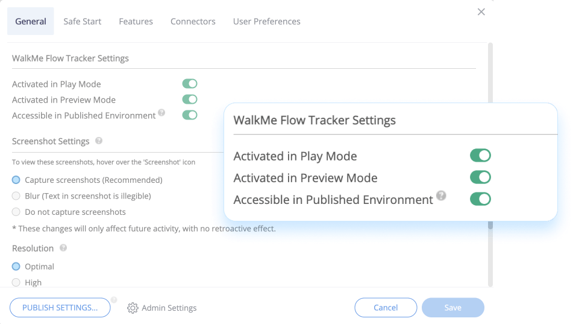This screenshot has width=573, height=324.
Task: Open the Features tab
Action: click(x=136, y=21)
